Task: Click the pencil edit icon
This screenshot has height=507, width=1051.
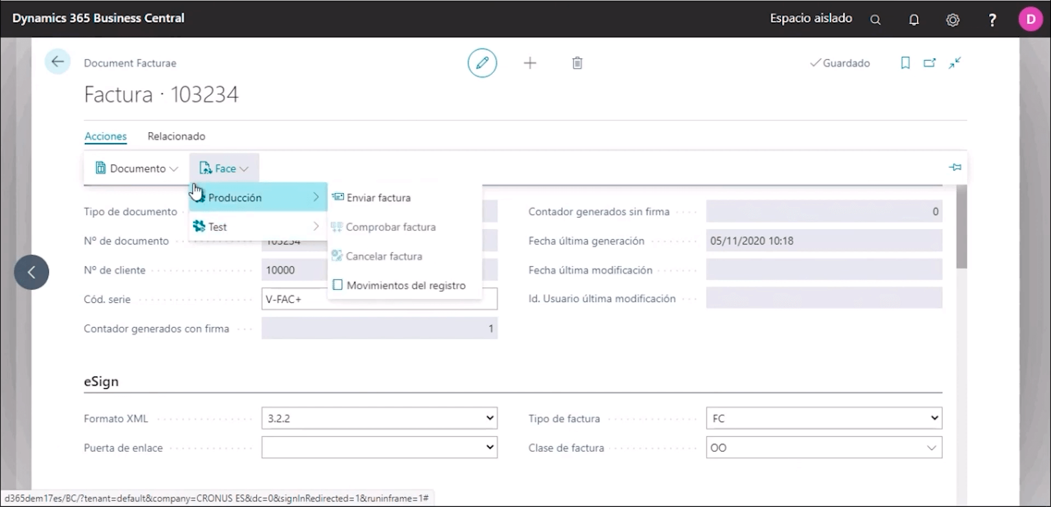Action: (482, 63)
